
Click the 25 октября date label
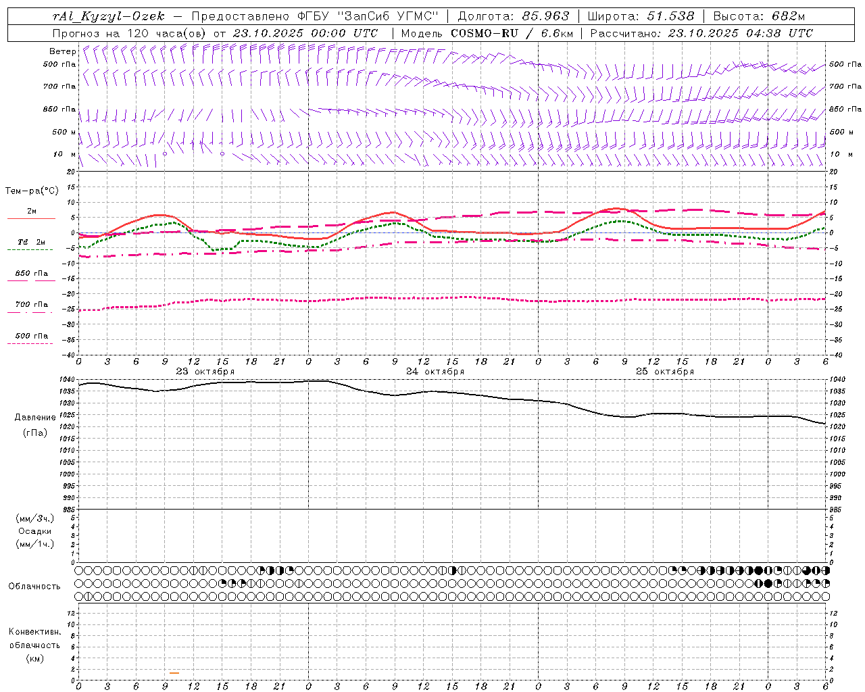(x=665, y=372)
